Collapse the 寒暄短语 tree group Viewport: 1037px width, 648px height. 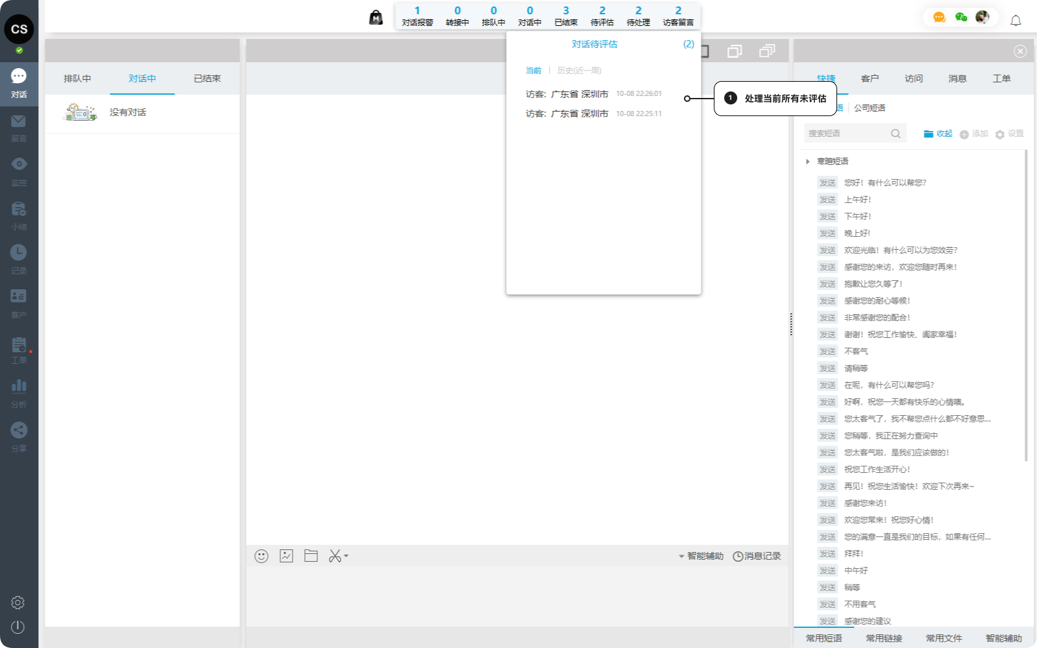pos(808,162)
